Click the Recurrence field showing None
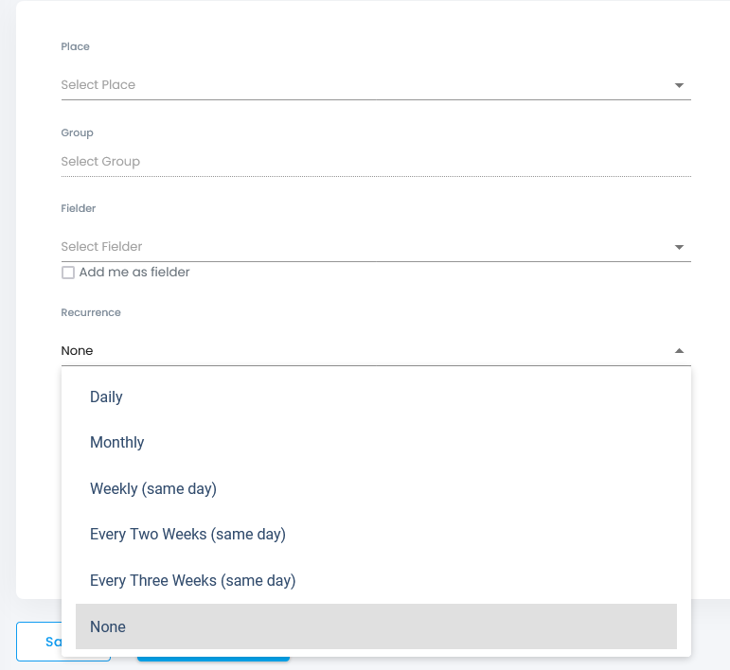730x670 pixels. tap(376, 351)
